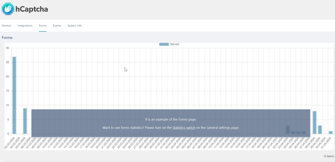Switch to the Integrations tab
The width and height of the screenshot is (335, 162).
point(25,25)
